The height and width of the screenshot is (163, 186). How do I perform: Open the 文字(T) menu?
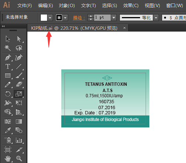click(89, 6)
